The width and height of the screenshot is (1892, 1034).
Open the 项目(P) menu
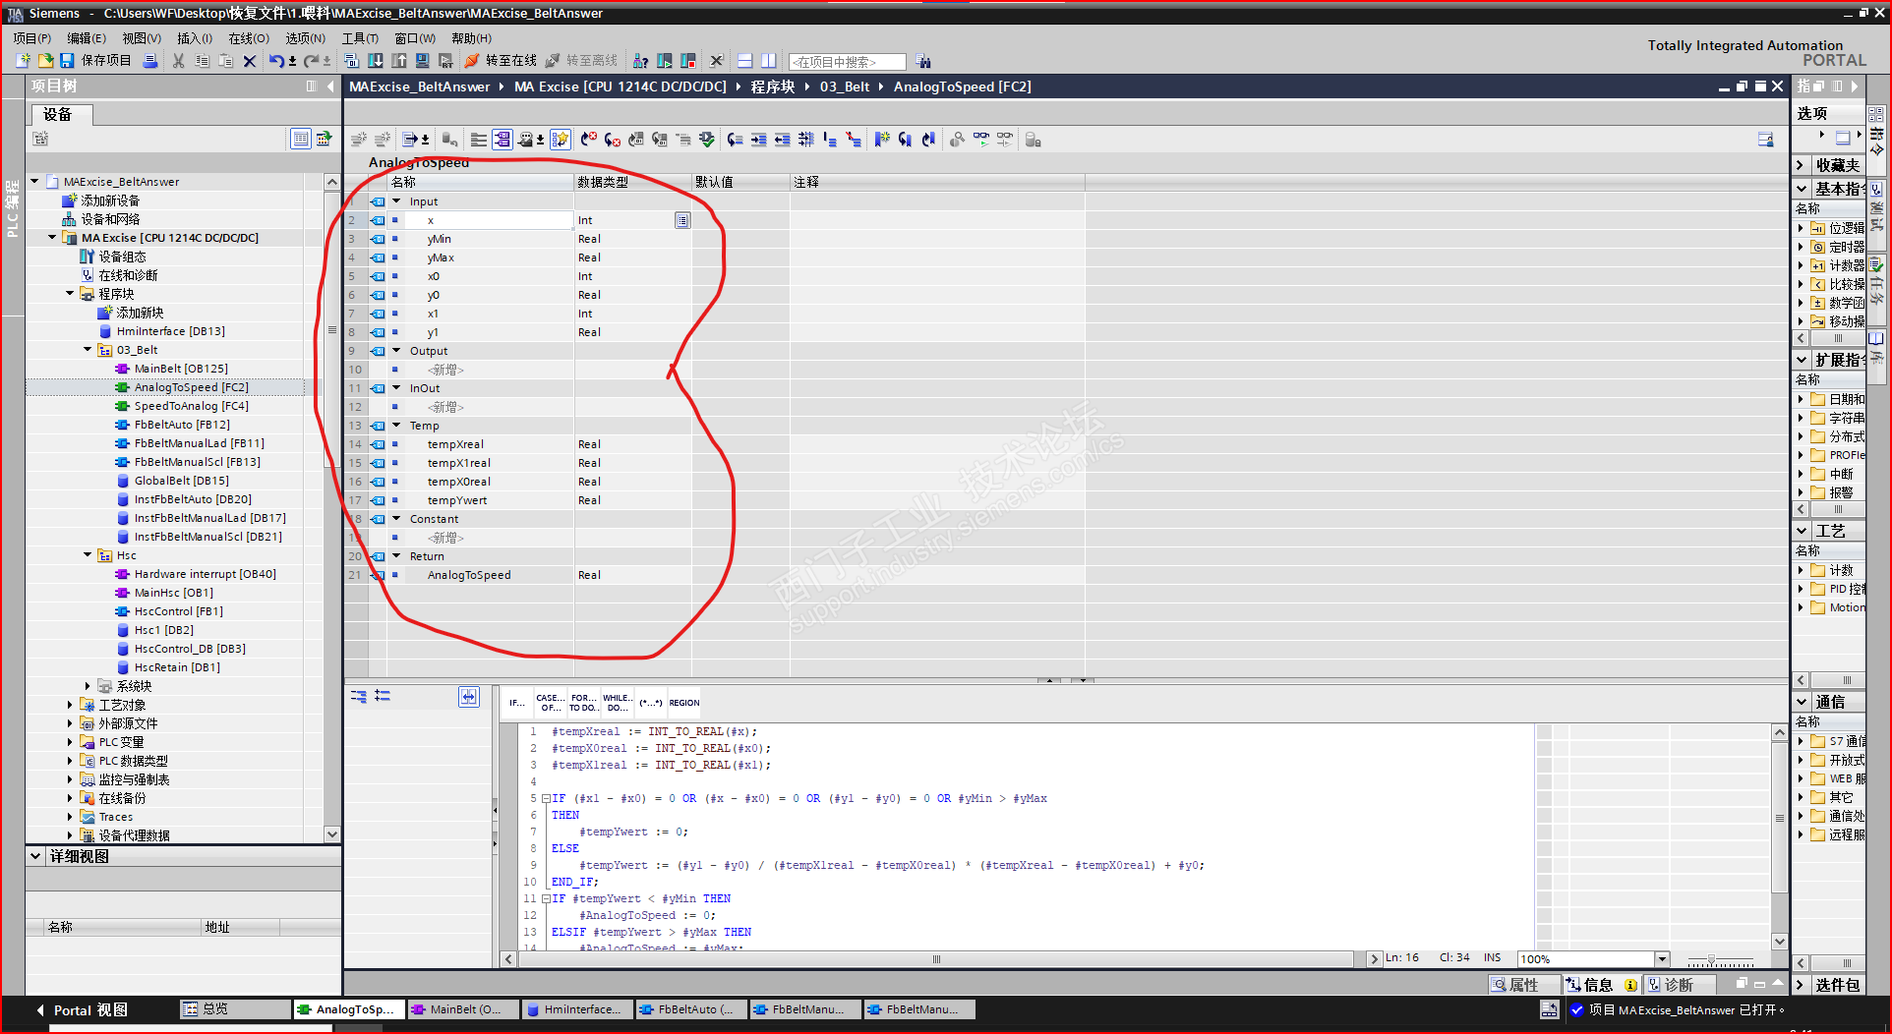click(32, 38)
